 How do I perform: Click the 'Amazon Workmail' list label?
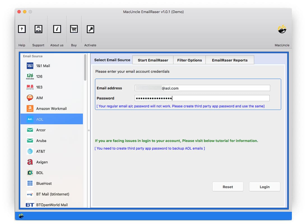tap(51, 108)
